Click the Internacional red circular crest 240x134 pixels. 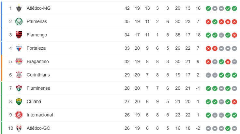point(19,115)
